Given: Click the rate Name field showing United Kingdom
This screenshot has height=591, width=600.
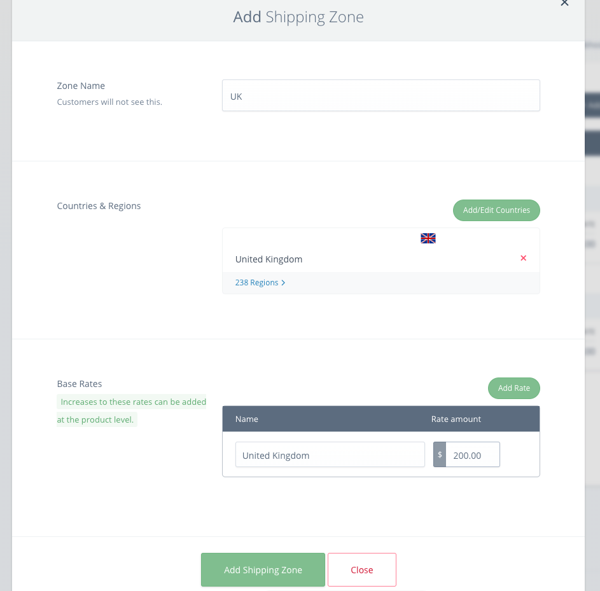Looking at the screenshot, I should pyautogui.click(x=330, y=454).
